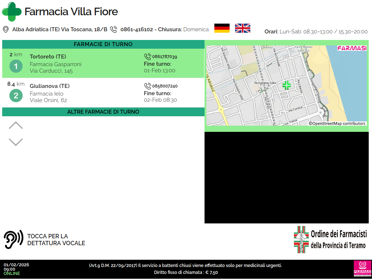
Task: Click the location pin icon by address
Action: tap(6, 29)
